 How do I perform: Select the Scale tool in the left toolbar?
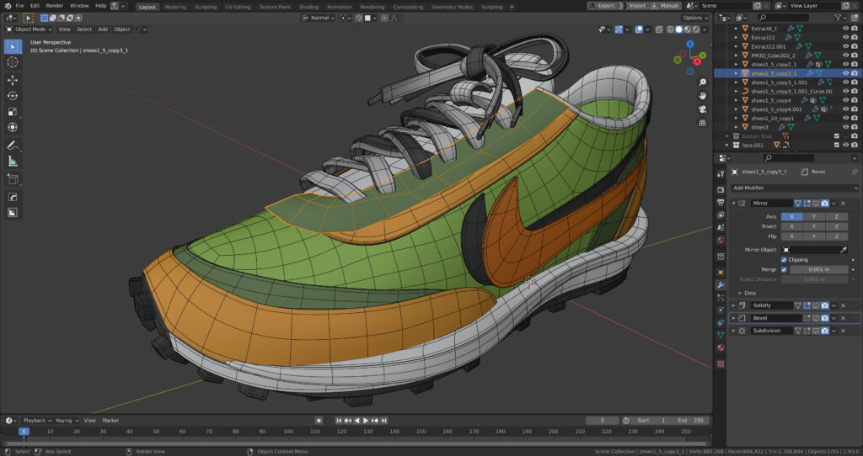click(13, 112)
